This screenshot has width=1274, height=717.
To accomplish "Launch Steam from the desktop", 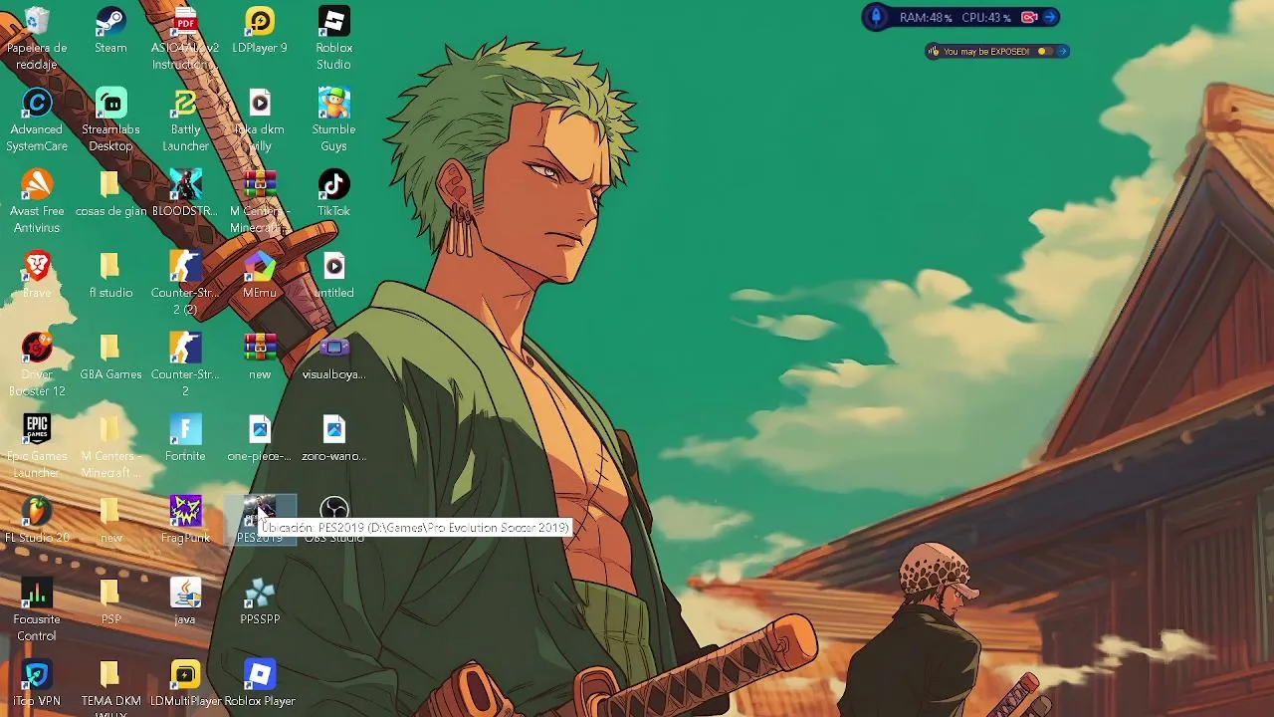I will (110, 30).
